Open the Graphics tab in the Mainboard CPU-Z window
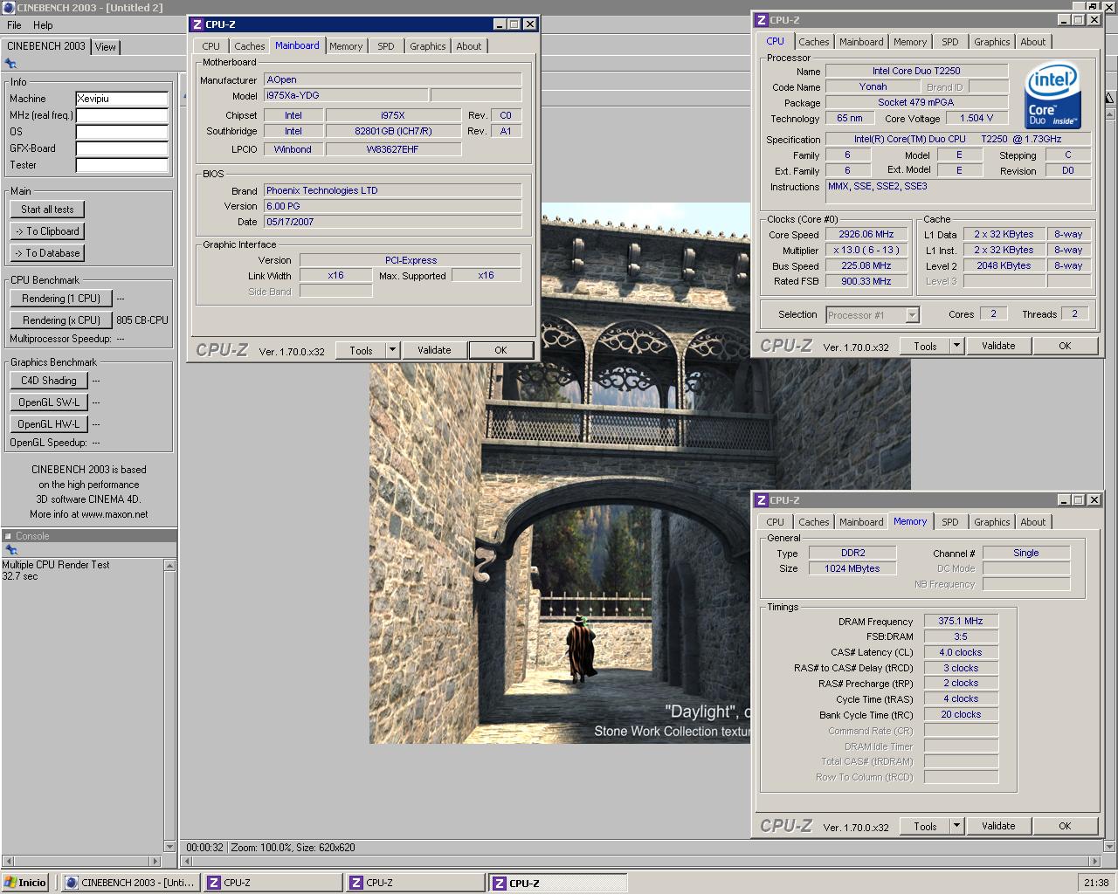Image resolution: width=1118 pixels, height=894 pixels. point(428,46)
